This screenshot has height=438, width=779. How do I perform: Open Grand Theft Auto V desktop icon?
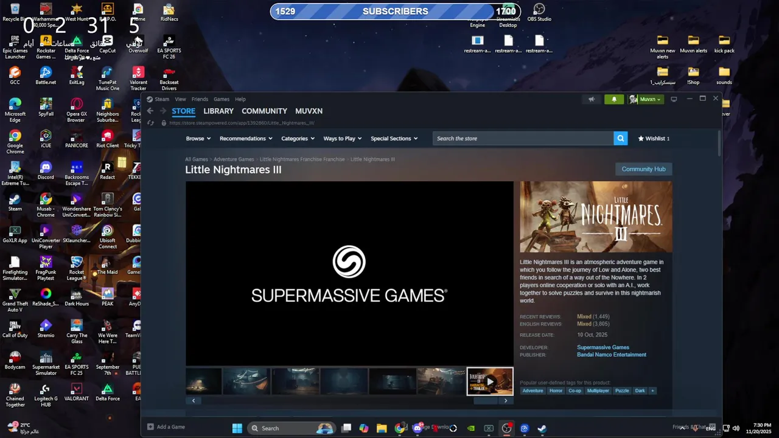point(15,300)
